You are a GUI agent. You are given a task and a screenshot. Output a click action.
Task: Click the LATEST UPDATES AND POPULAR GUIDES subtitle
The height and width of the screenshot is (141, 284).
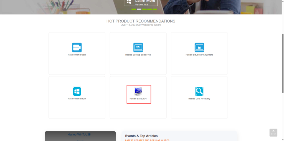147,140
